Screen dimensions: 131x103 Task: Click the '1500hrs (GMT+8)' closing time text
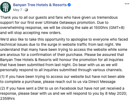click(x=109, y=28)
